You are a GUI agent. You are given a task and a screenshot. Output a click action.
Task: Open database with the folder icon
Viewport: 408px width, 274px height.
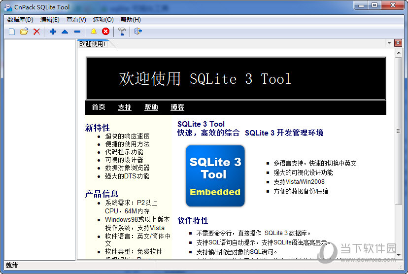(24, 32)
